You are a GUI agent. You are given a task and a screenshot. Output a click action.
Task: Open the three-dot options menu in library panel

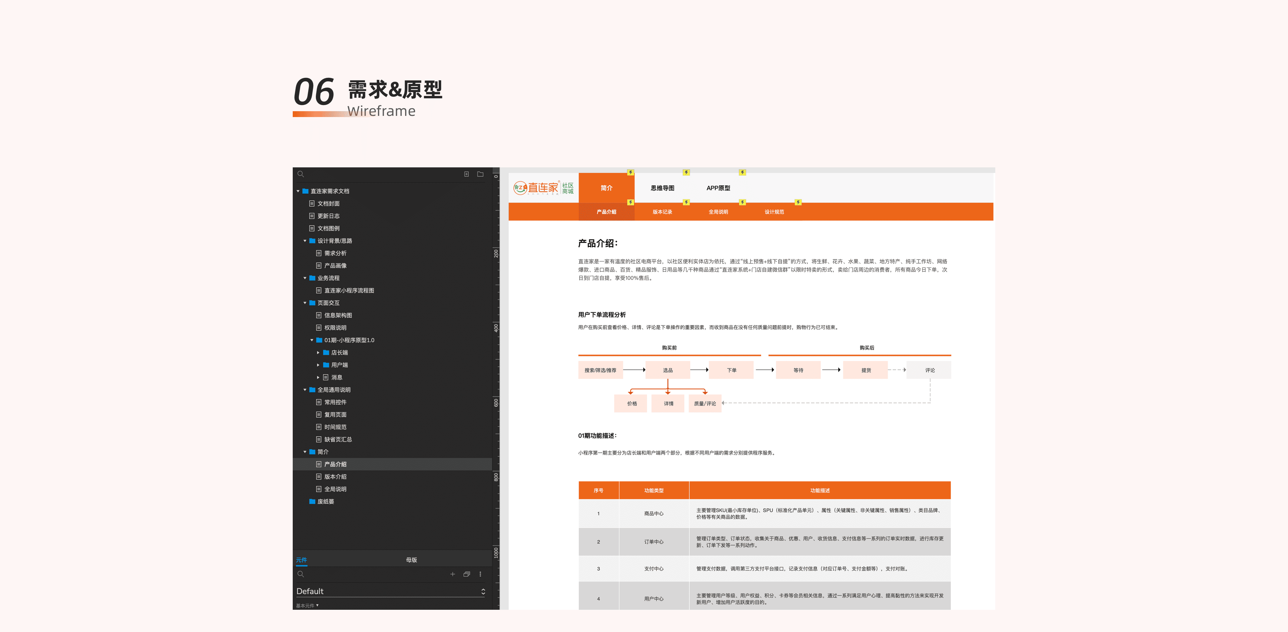pyautogui.click(x=480, y=574)
